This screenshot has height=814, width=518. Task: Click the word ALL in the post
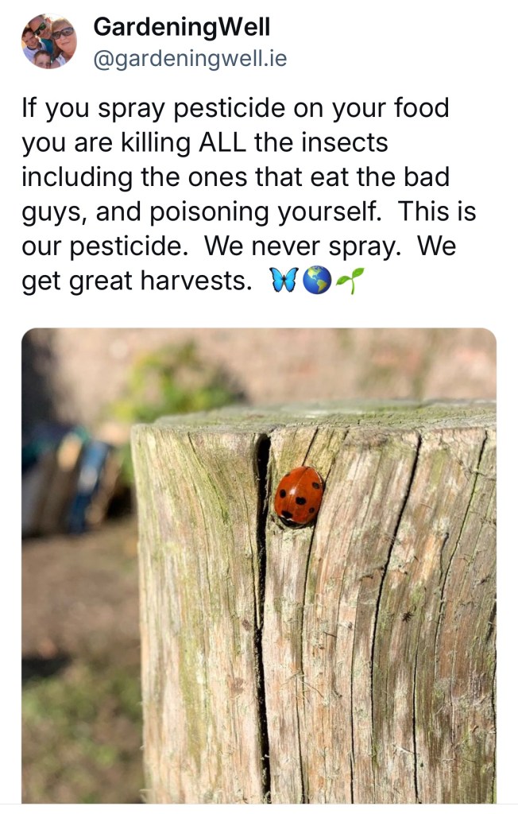pyautogui.click(x=222, y=142)
